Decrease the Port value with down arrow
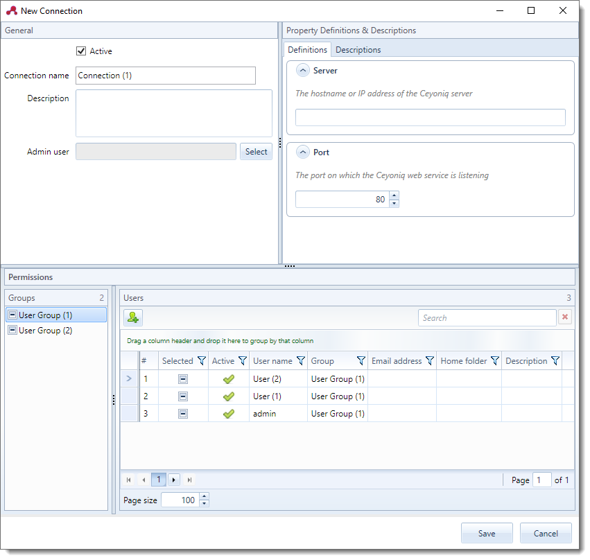Viewport: 590px width, 560px height. 394,204
